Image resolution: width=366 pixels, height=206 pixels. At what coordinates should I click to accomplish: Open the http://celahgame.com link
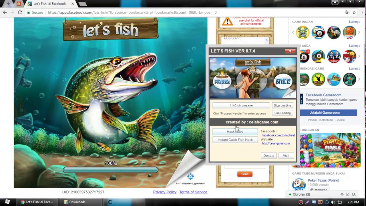[276, 143]
